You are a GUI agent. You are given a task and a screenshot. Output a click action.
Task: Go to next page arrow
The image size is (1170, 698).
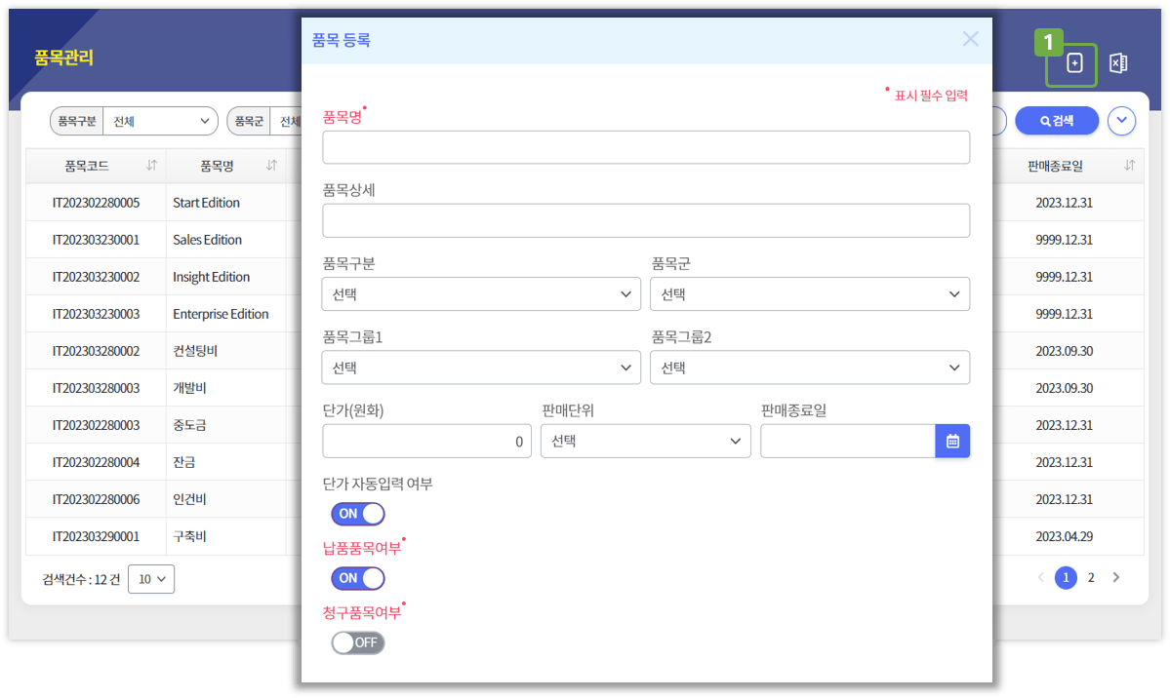(1115, 577)
